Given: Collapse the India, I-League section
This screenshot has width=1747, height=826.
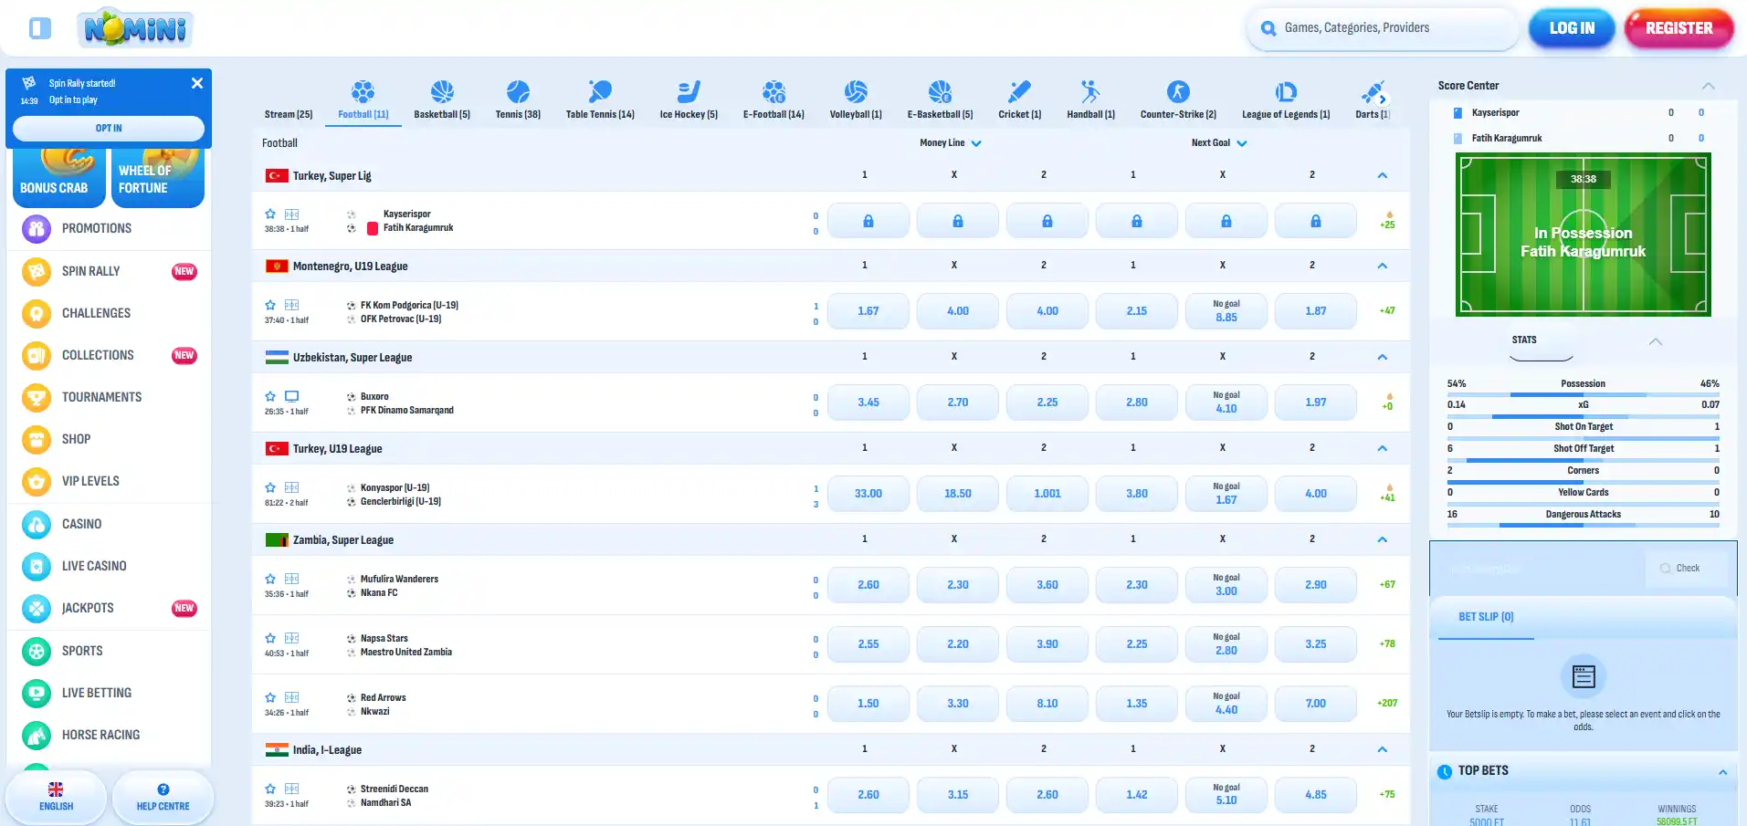Looking at the screenshot, I should click(x=1383, y=749).
